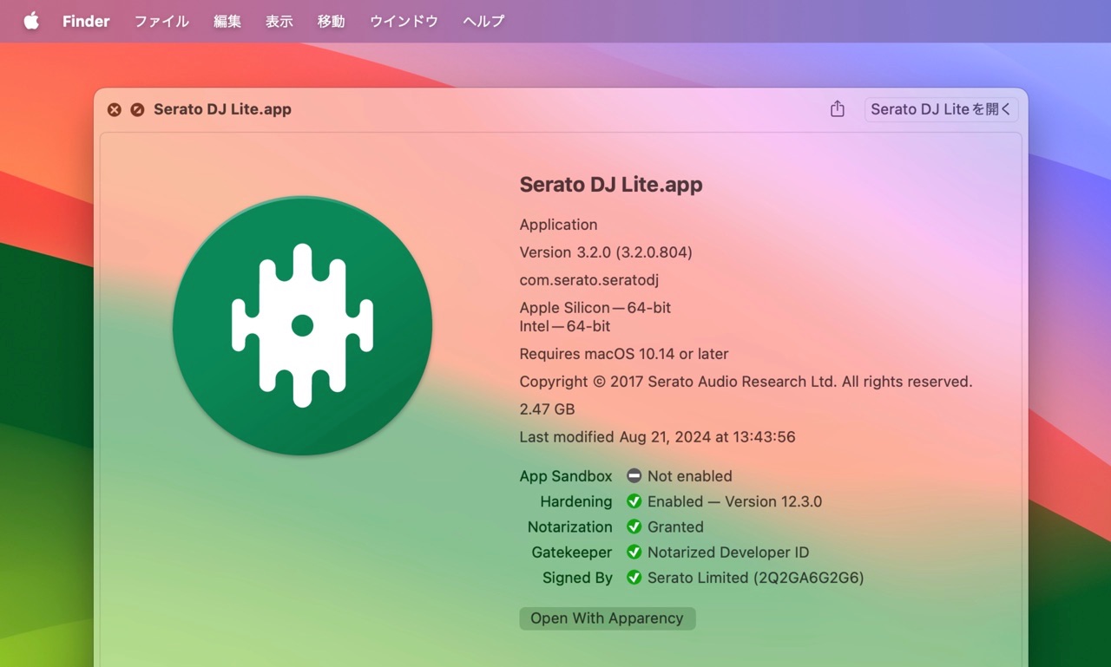Open the ウインドウ menu

[x=404, y=22]
